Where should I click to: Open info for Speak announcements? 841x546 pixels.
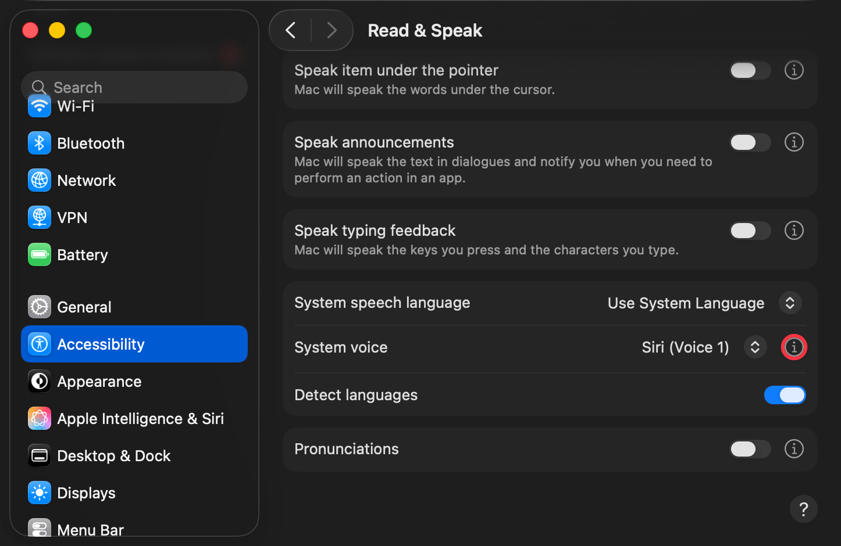(x=794, y=142)
